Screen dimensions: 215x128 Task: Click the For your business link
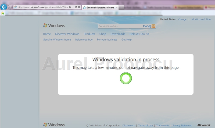tap(107, 39)
